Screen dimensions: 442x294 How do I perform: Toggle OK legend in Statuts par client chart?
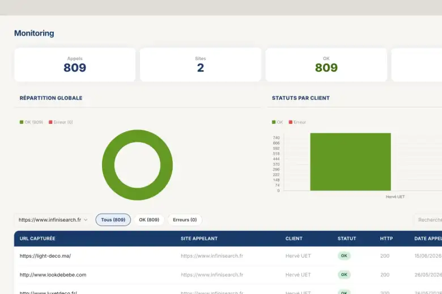(x=277, y=122)
